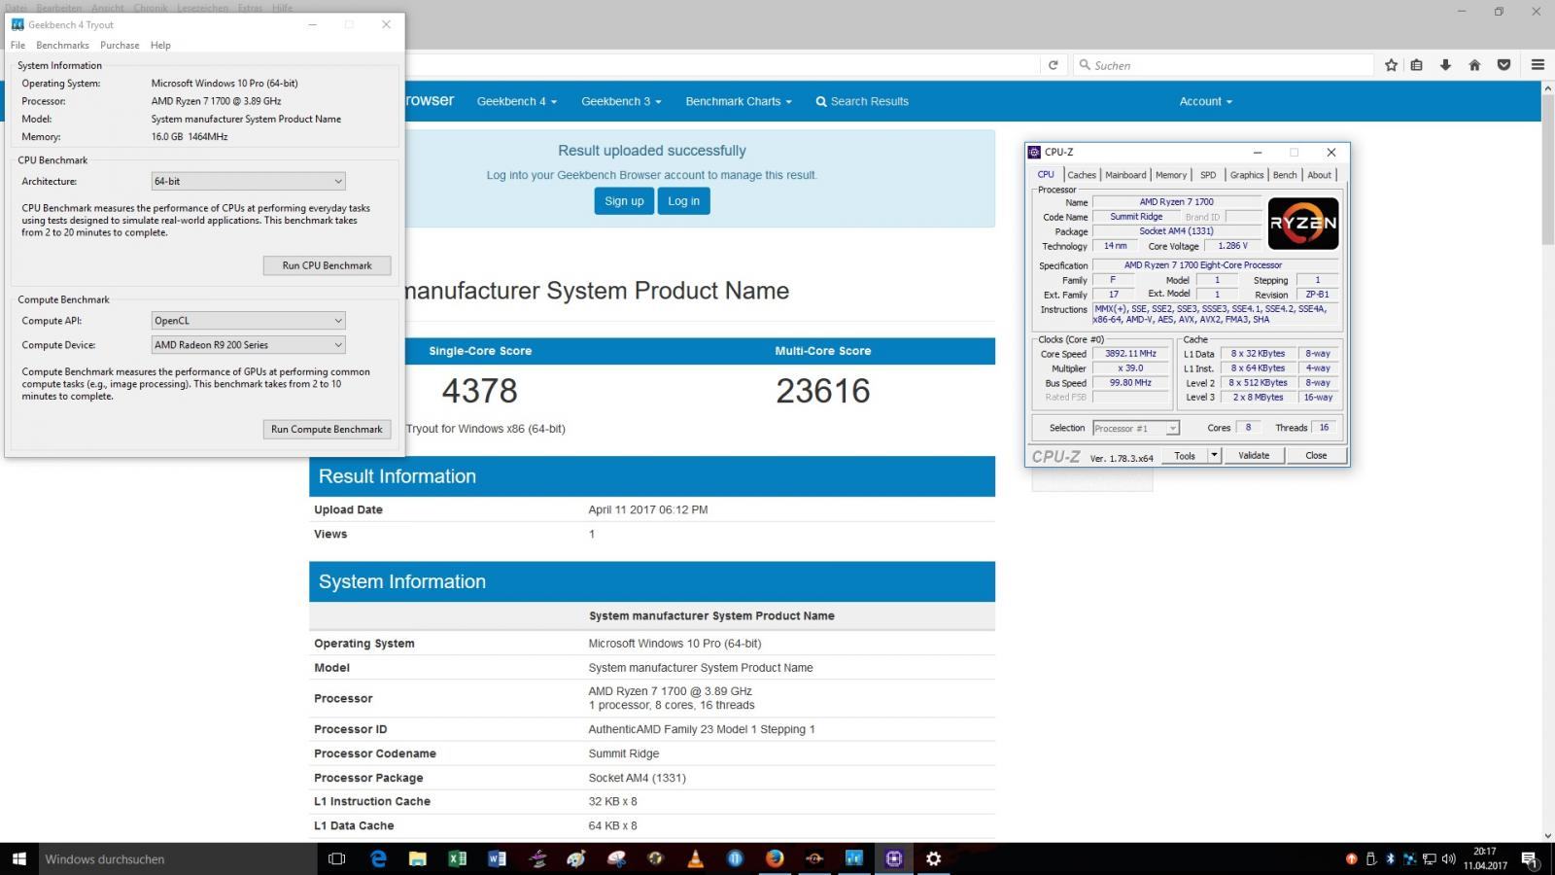Switch to the CPU-Z Mainboard tab
The width and height of the screenshot is (1555, 875).
pyautogui.click(x=1125, y=175)
